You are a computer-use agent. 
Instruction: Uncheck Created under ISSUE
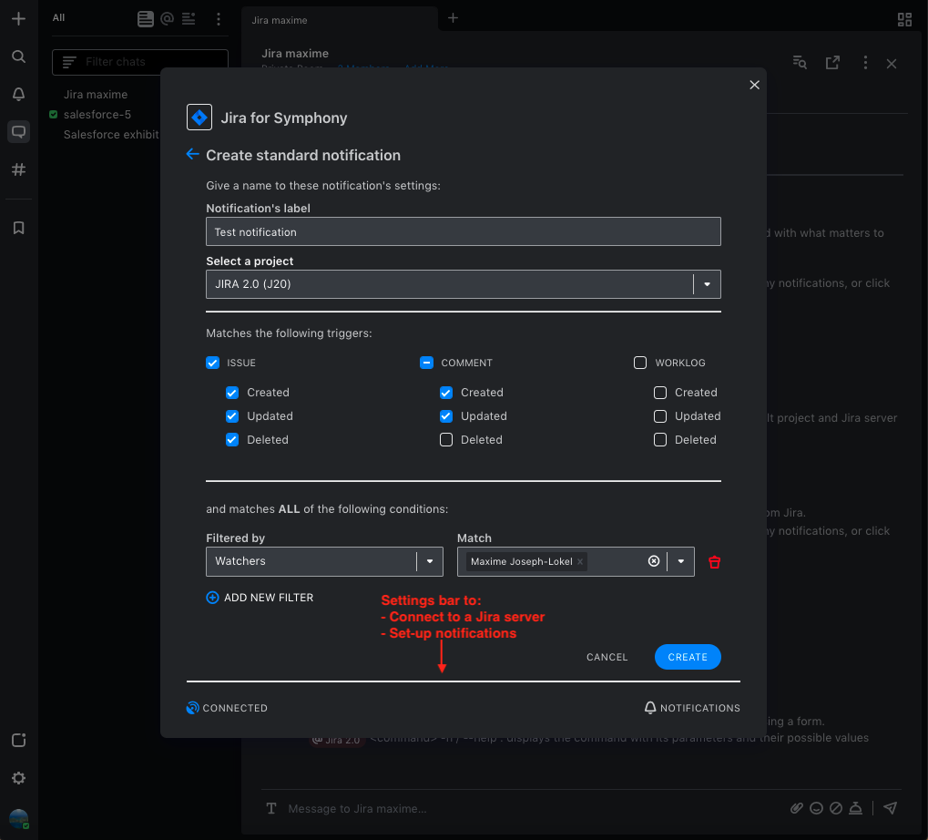coord(232,393)
